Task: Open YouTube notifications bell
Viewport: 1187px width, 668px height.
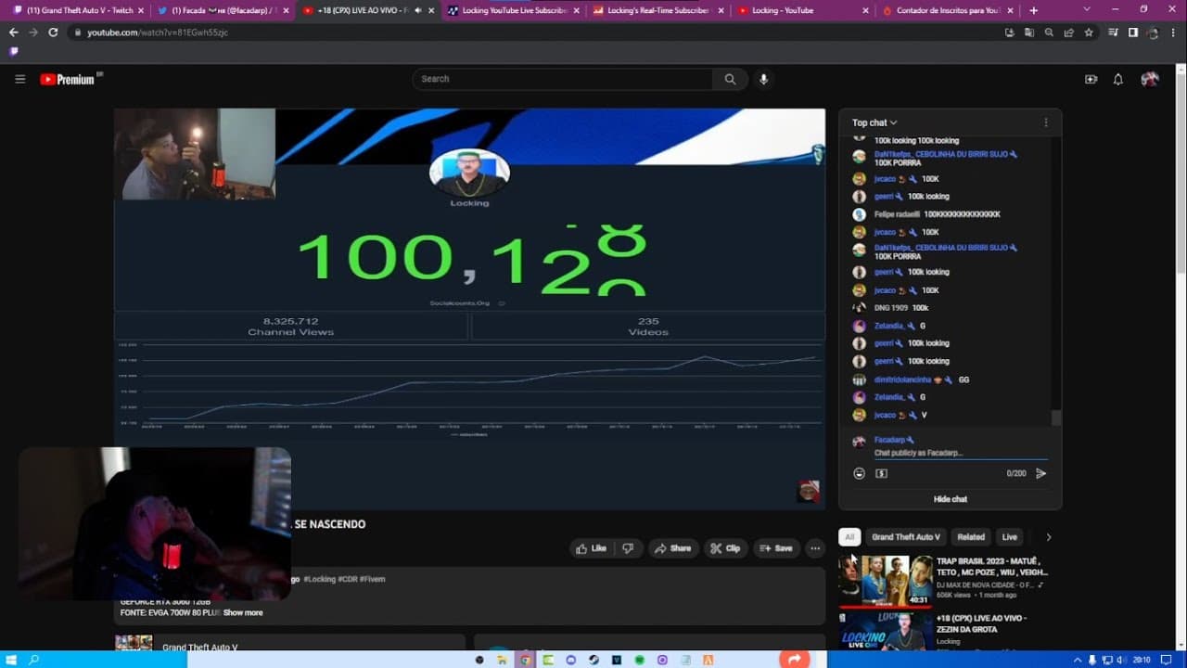Action: click(x=1118, y=79)
